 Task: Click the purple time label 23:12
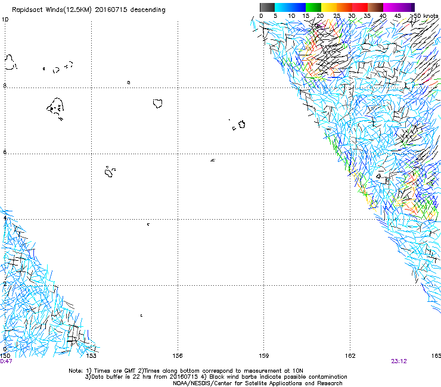[399, 361]
